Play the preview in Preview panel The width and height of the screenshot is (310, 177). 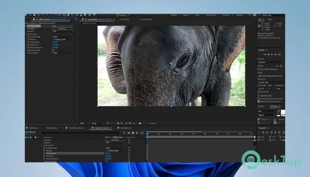pyautogui.click(x=272, y=54)
